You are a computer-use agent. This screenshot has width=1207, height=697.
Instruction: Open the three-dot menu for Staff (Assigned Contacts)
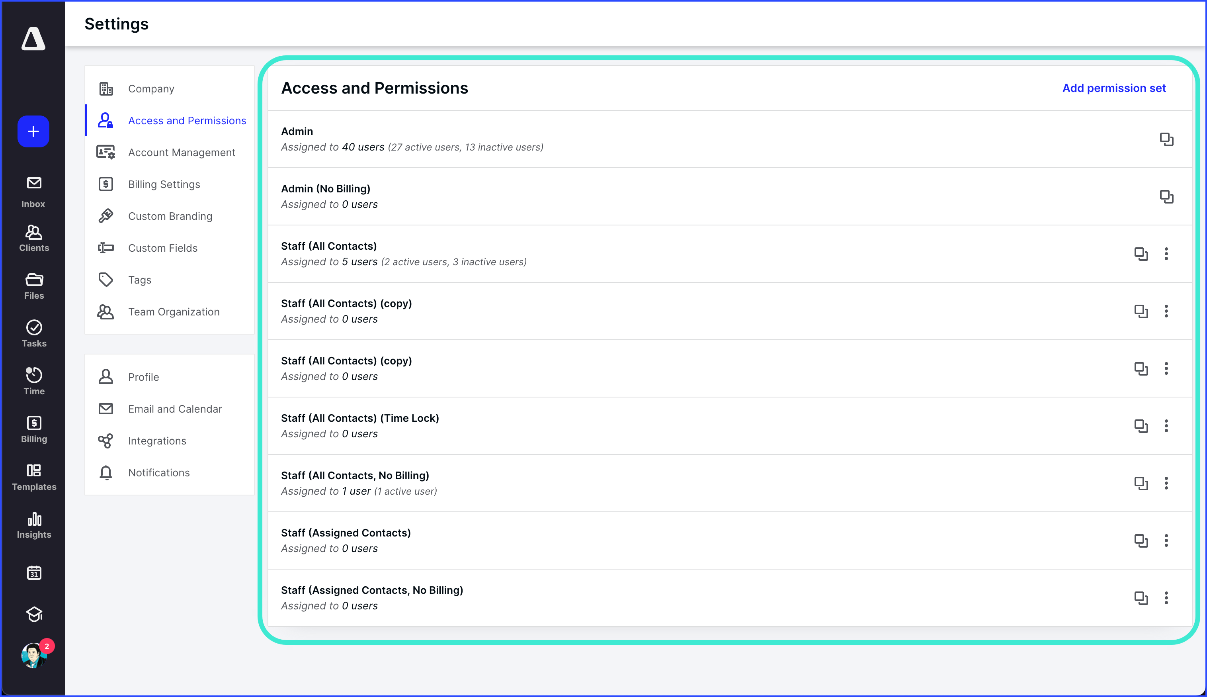(x=1166, y=540)
